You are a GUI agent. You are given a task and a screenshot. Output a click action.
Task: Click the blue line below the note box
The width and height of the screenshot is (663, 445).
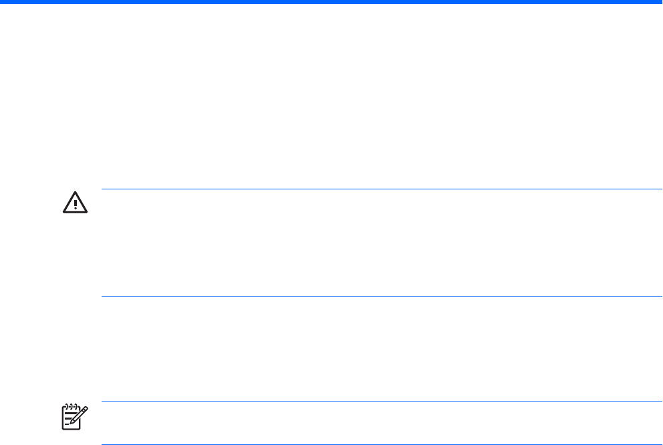(x=381, y=444)
